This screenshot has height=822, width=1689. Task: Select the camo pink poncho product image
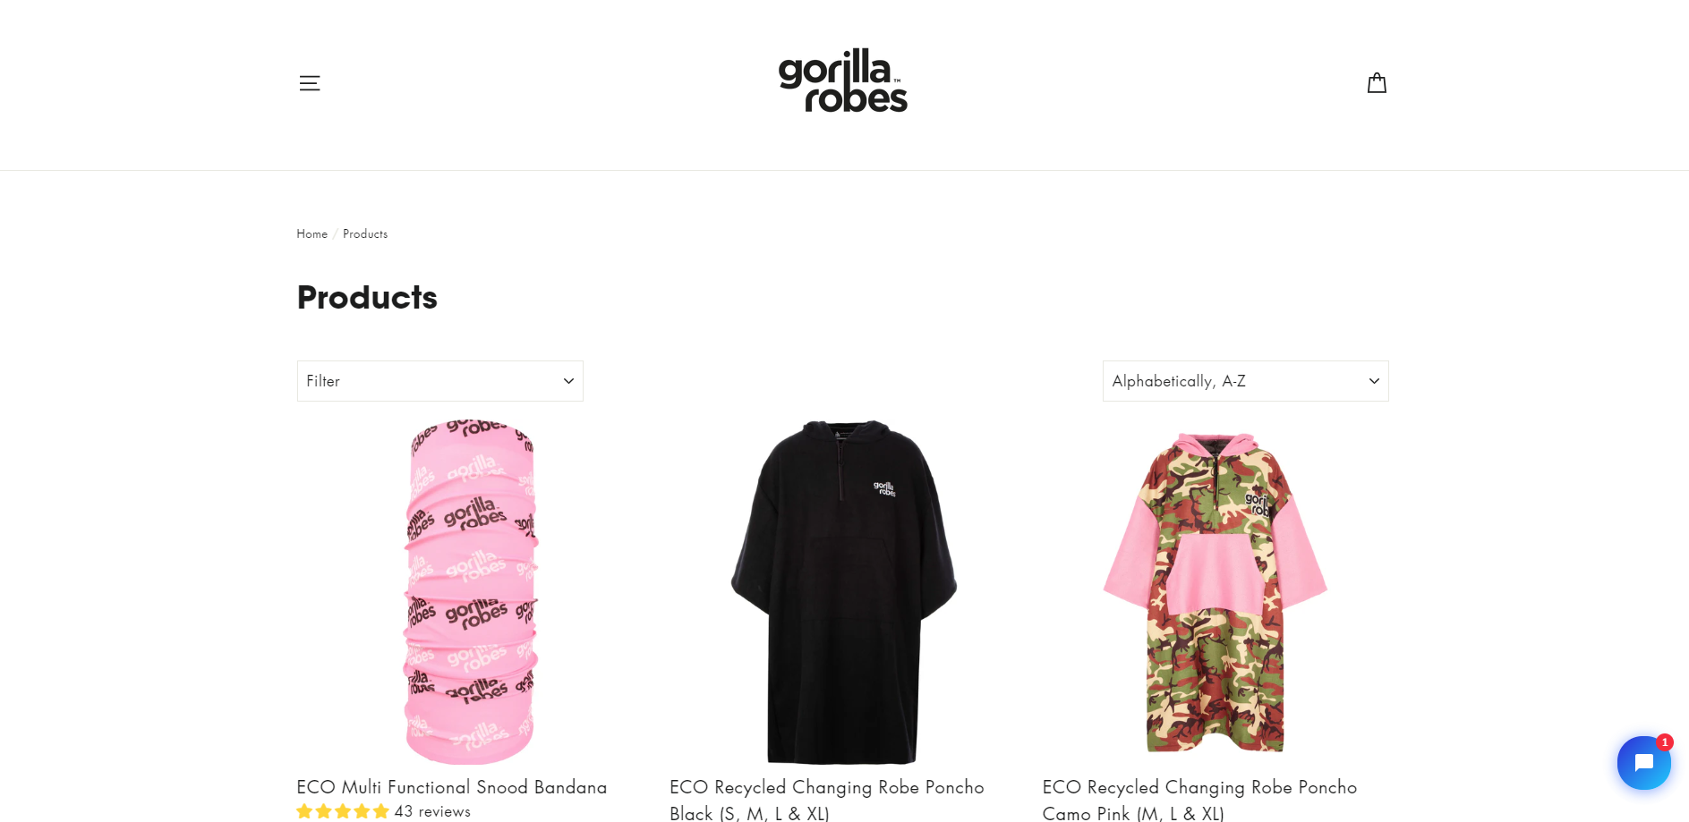coord(1216,591)
